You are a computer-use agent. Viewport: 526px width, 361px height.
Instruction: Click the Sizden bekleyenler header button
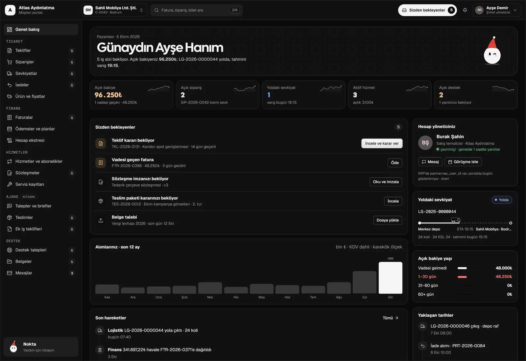click(427, 10)
